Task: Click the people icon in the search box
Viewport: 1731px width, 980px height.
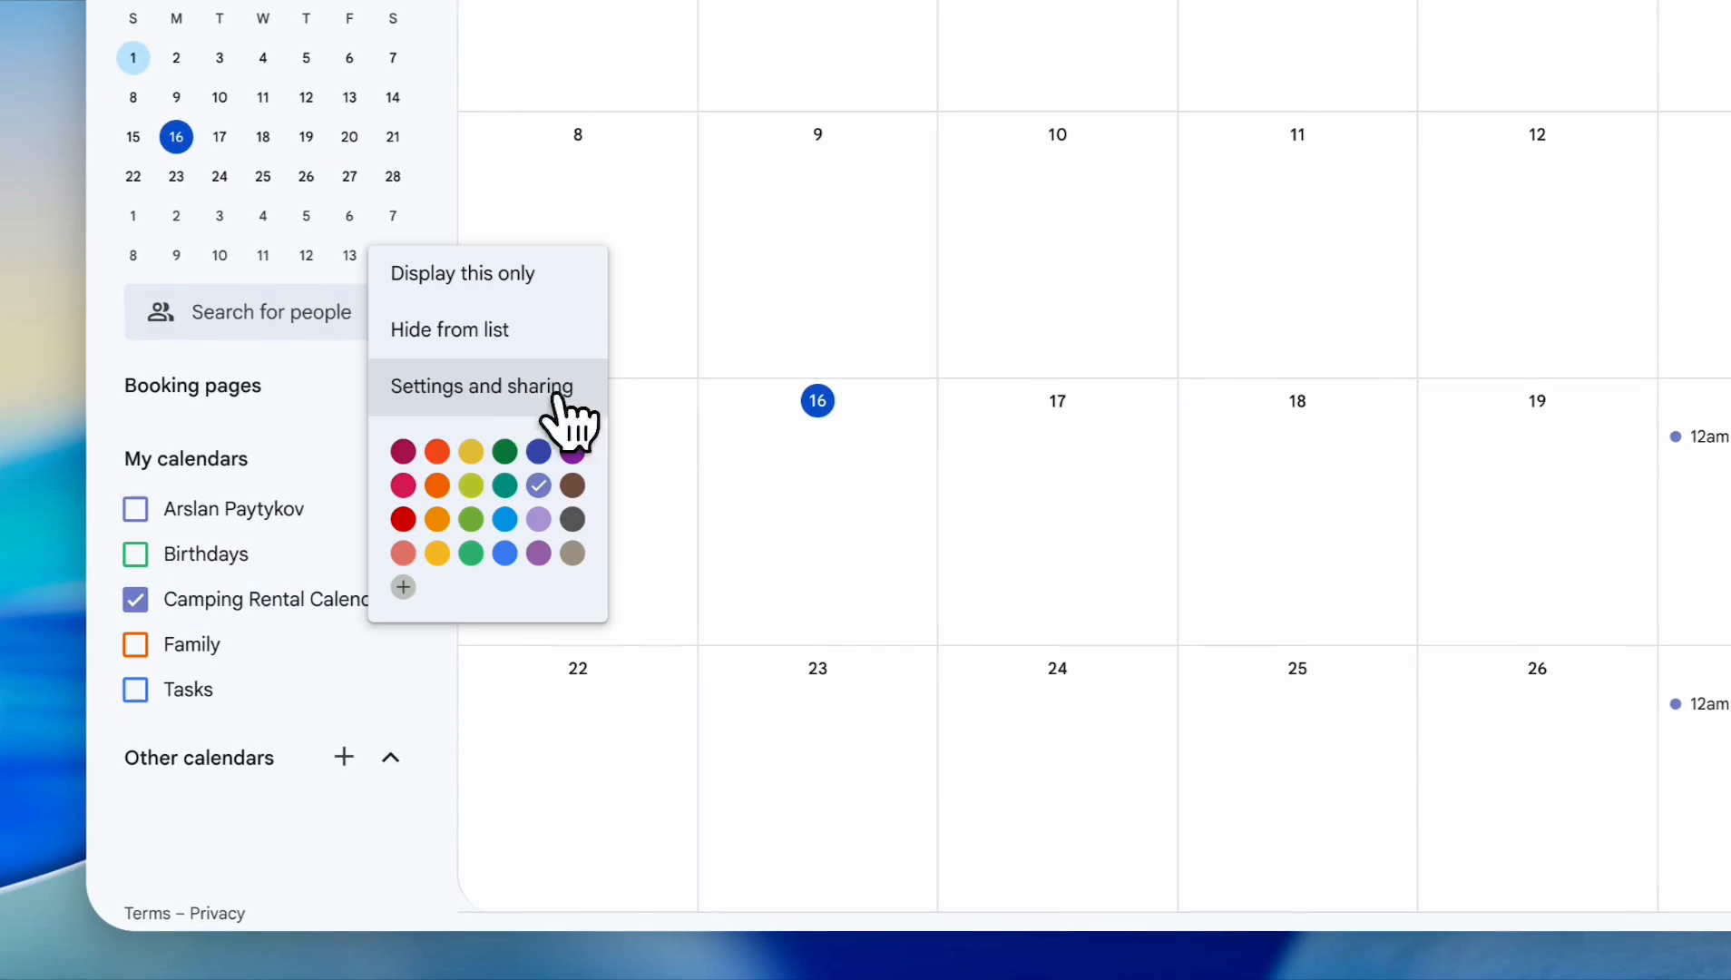Action: point(161,312)
